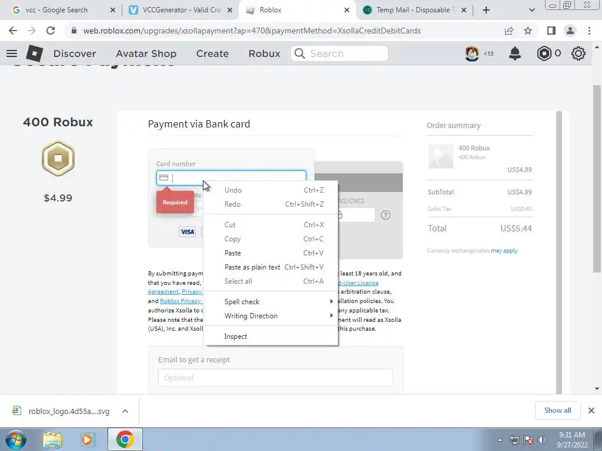This screenshot has height=451, width=602.
Task: Click the Roblox logo home icon
Action: pyautogui.click(x=34, y=53)
